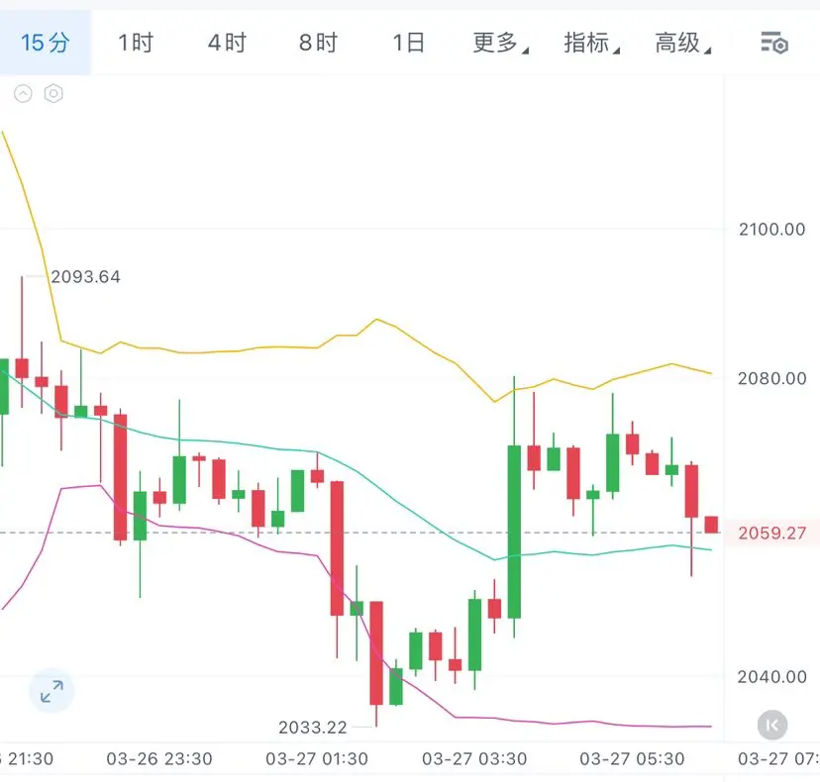Click the 2093.64 high price marker
The image size is (820, 782).
click(x=85, y=277)
